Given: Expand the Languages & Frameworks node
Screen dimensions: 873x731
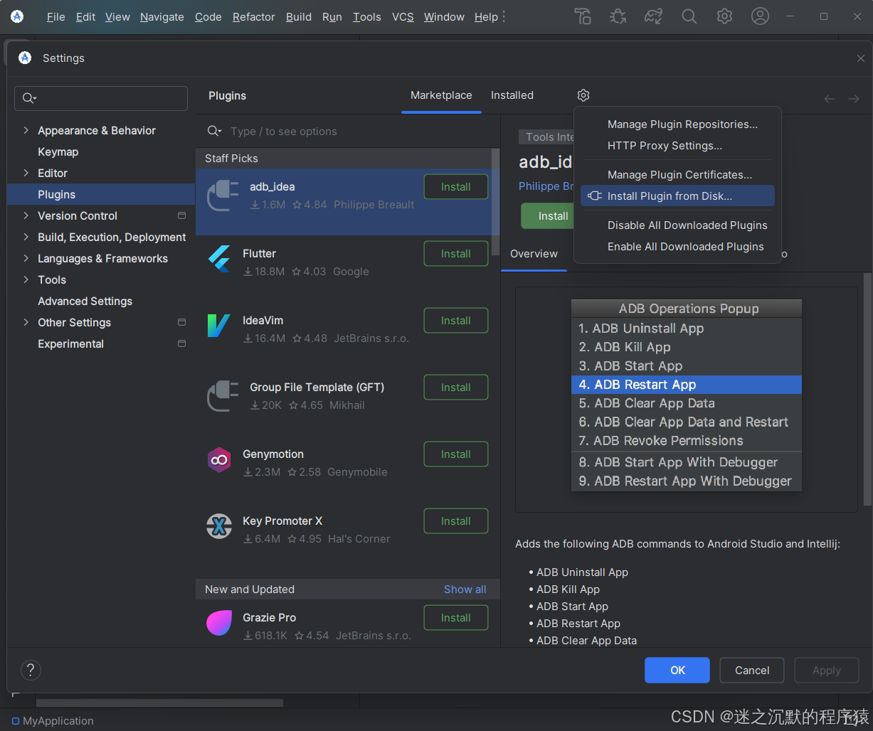Looking at the screenshot, I should coord(26,259).
